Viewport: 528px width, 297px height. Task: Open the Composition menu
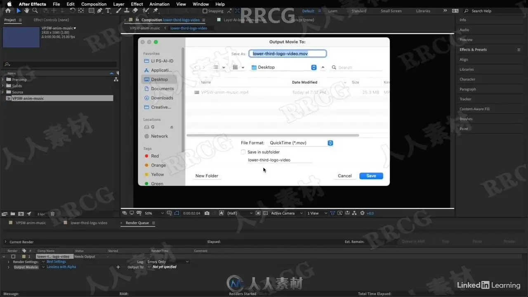click(x=94, y=4)
